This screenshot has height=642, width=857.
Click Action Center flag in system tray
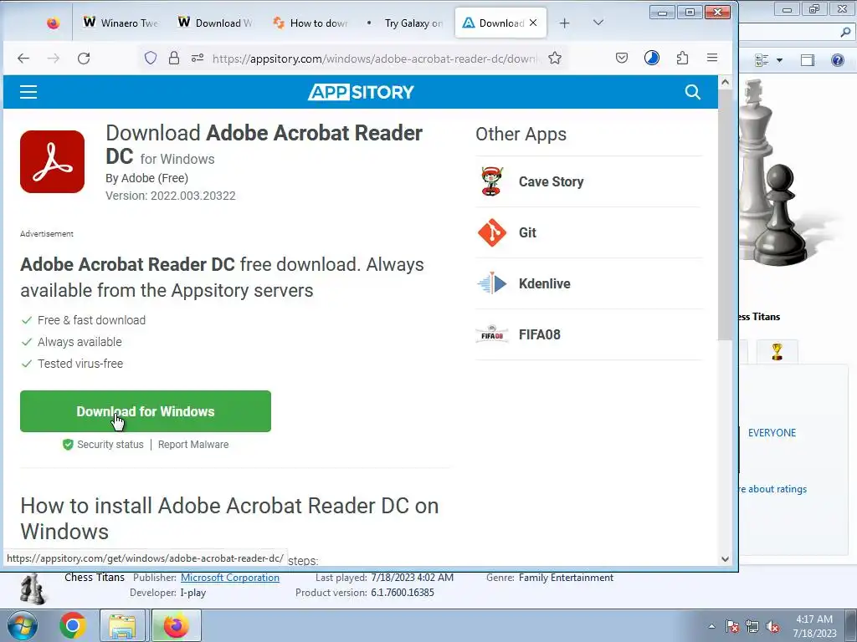click(x=732, y=626)
